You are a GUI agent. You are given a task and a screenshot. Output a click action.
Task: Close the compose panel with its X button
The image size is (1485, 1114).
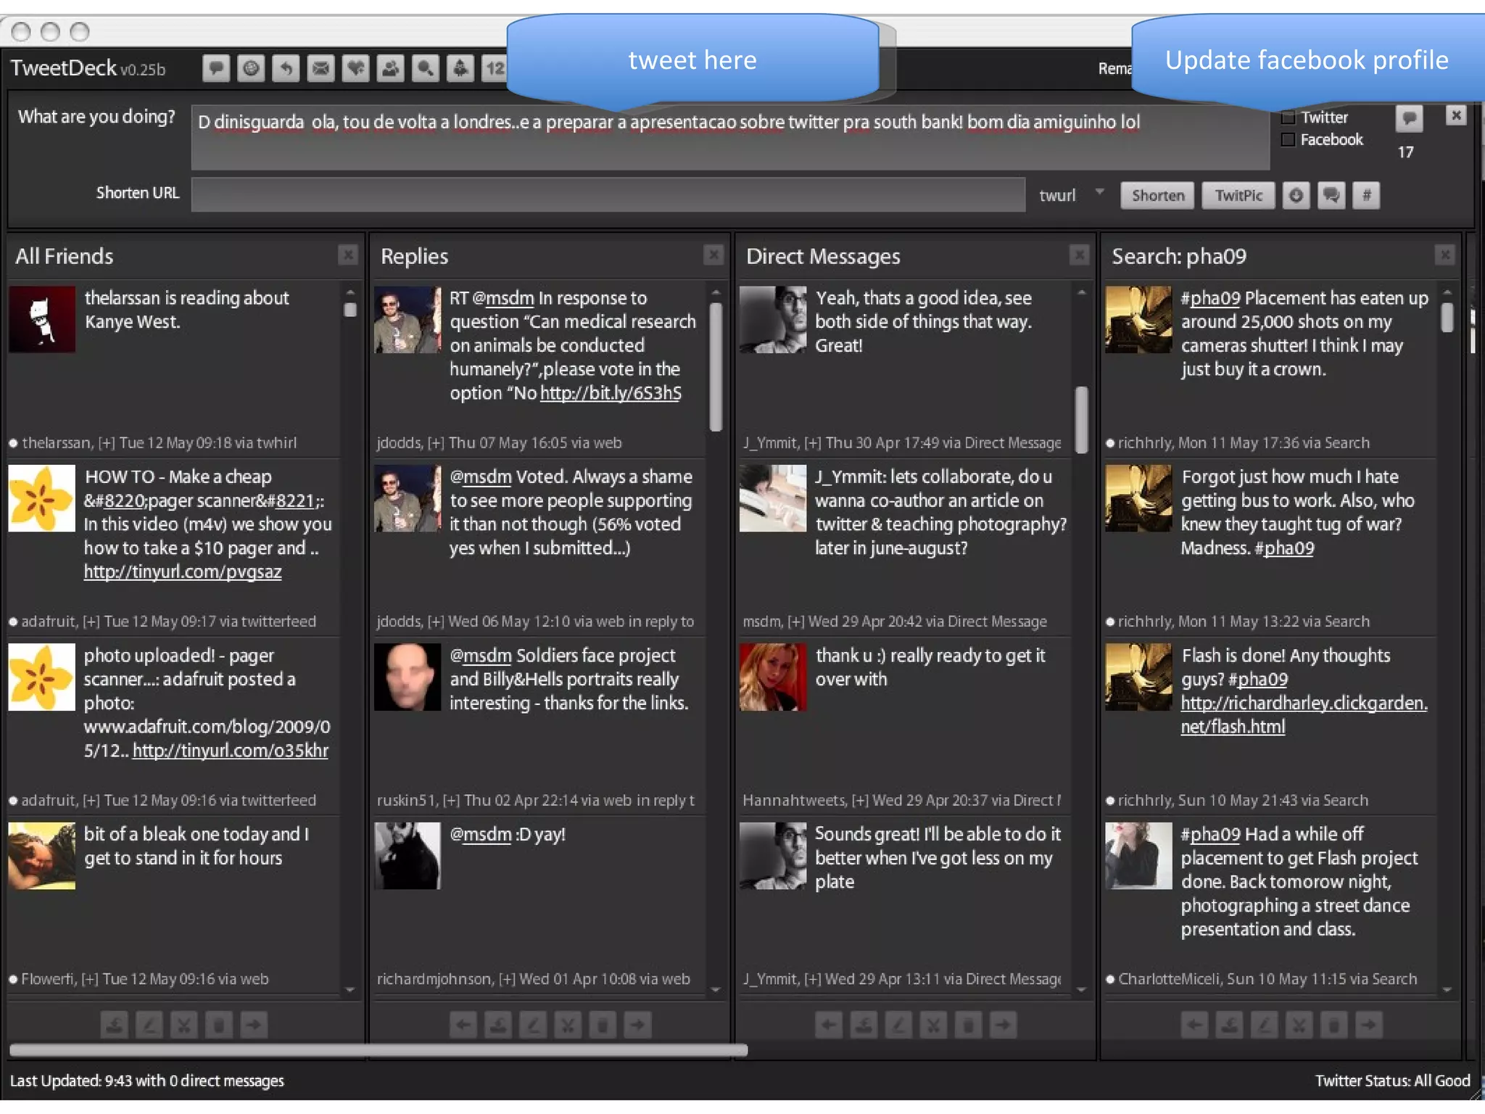pos(1456,115)
